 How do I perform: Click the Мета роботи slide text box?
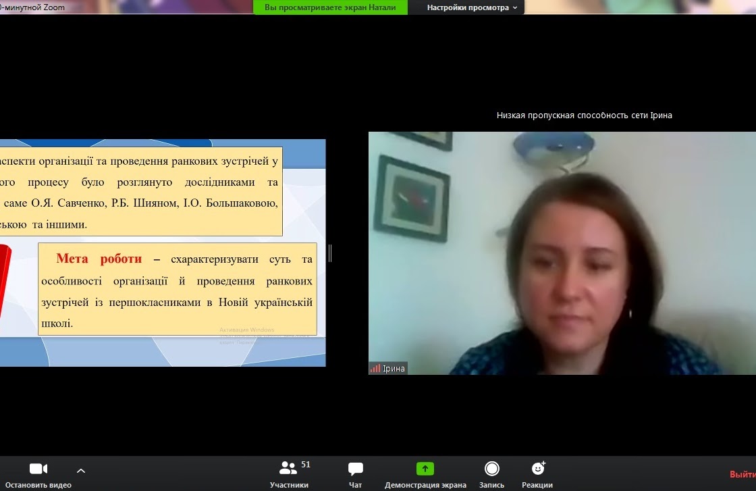[177, 288]
